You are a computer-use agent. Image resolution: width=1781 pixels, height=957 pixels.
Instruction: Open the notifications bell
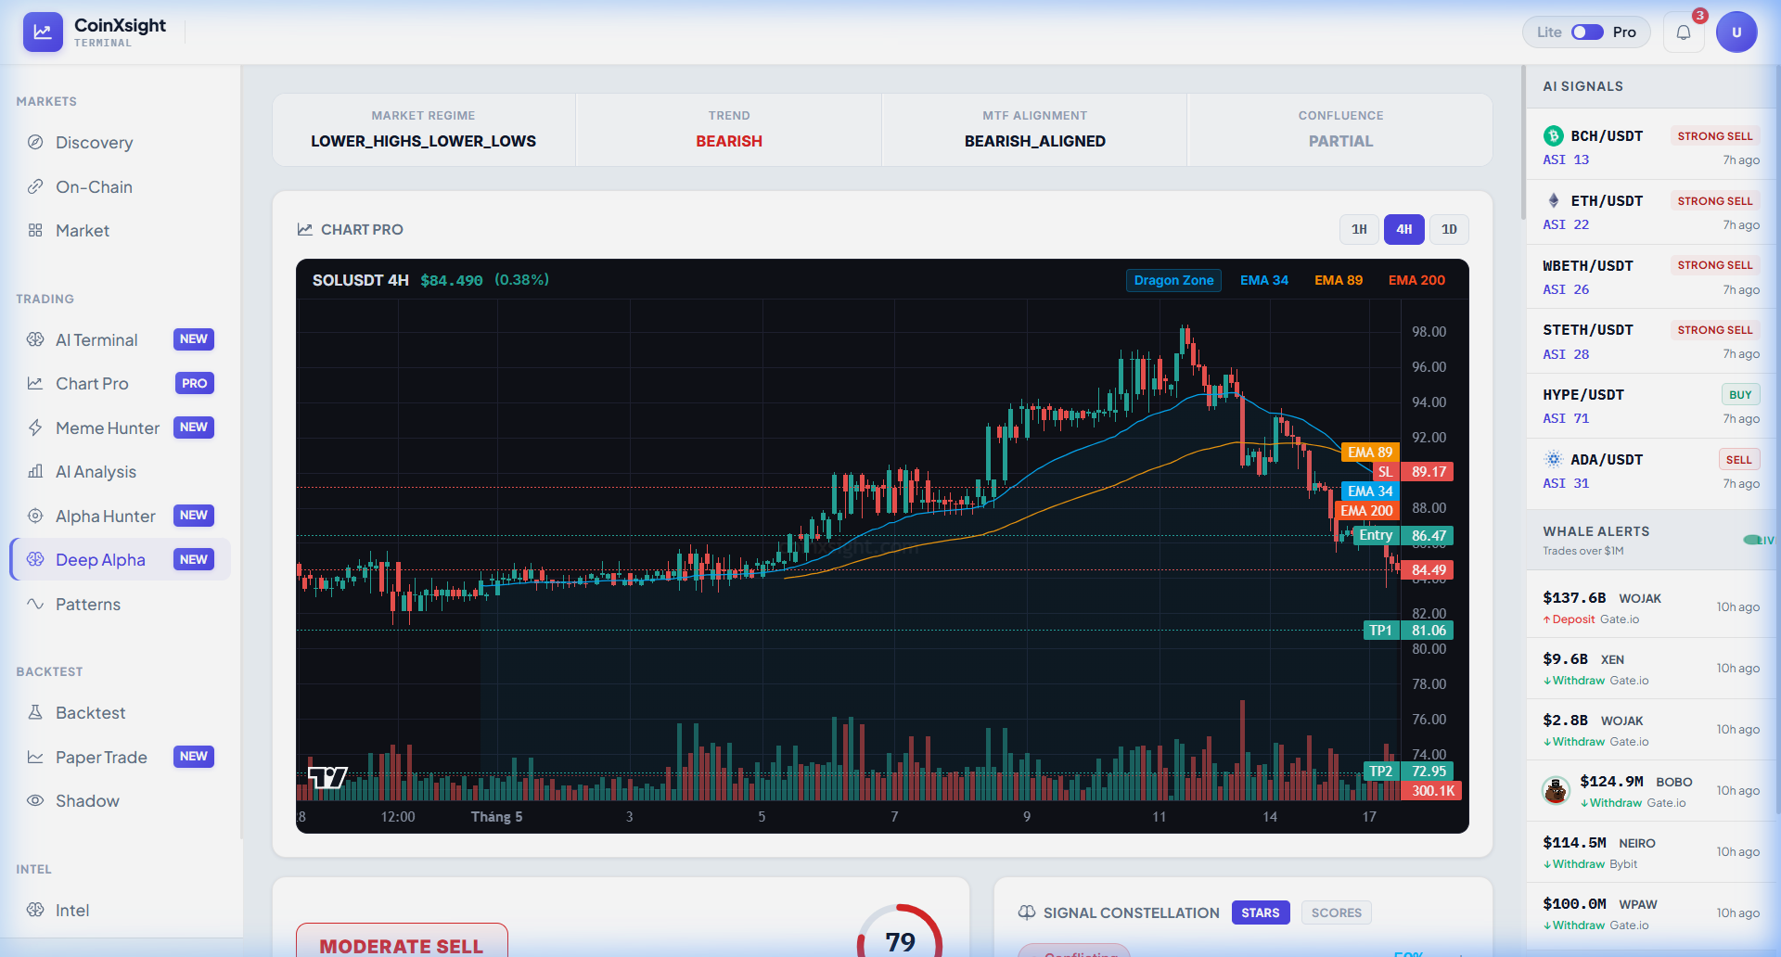tap(1684, 32)
